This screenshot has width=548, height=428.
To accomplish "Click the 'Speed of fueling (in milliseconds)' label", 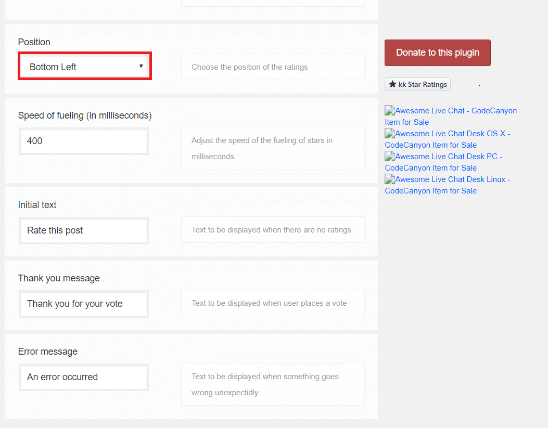I will 85,115.
